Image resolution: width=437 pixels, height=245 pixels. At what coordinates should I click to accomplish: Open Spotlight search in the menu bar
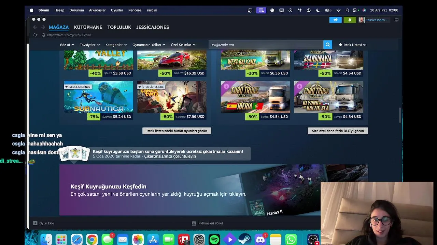347,10
